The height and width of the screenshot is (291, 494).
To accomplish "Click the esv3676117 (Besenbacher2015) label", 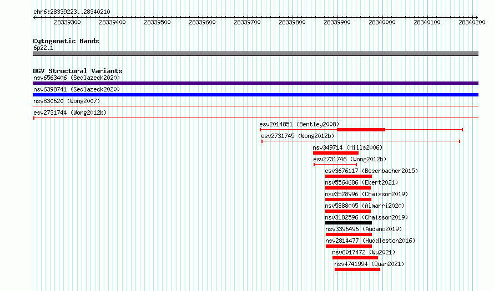I will 371,171.
